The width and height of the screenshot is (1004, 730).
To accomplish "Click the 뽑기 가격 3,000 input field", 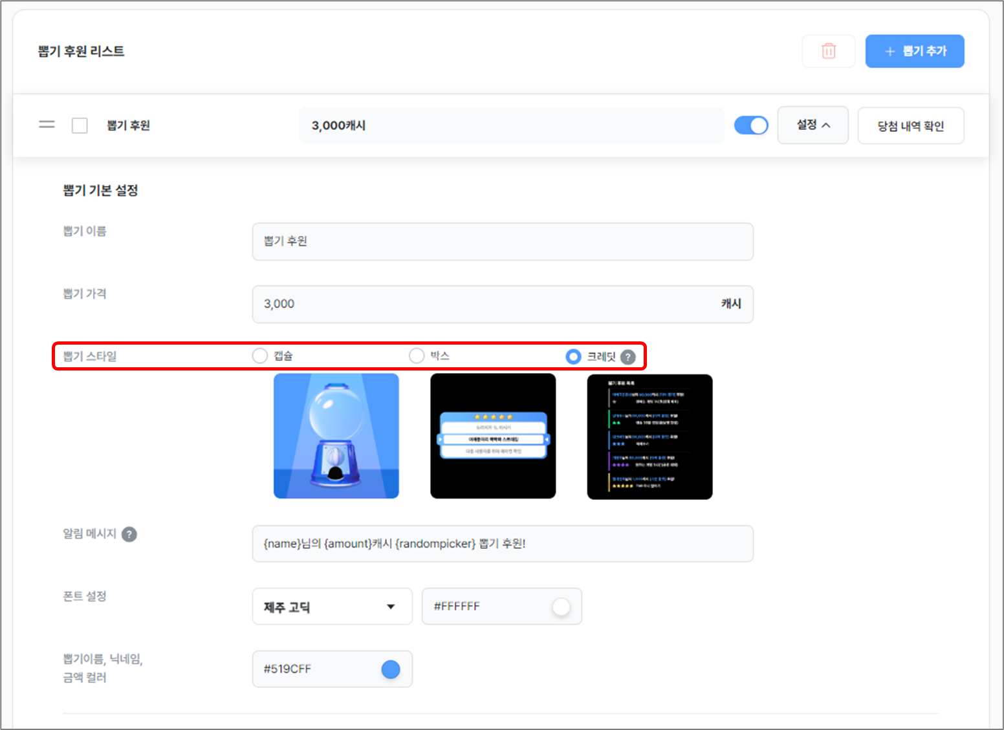I will [503, 304].
